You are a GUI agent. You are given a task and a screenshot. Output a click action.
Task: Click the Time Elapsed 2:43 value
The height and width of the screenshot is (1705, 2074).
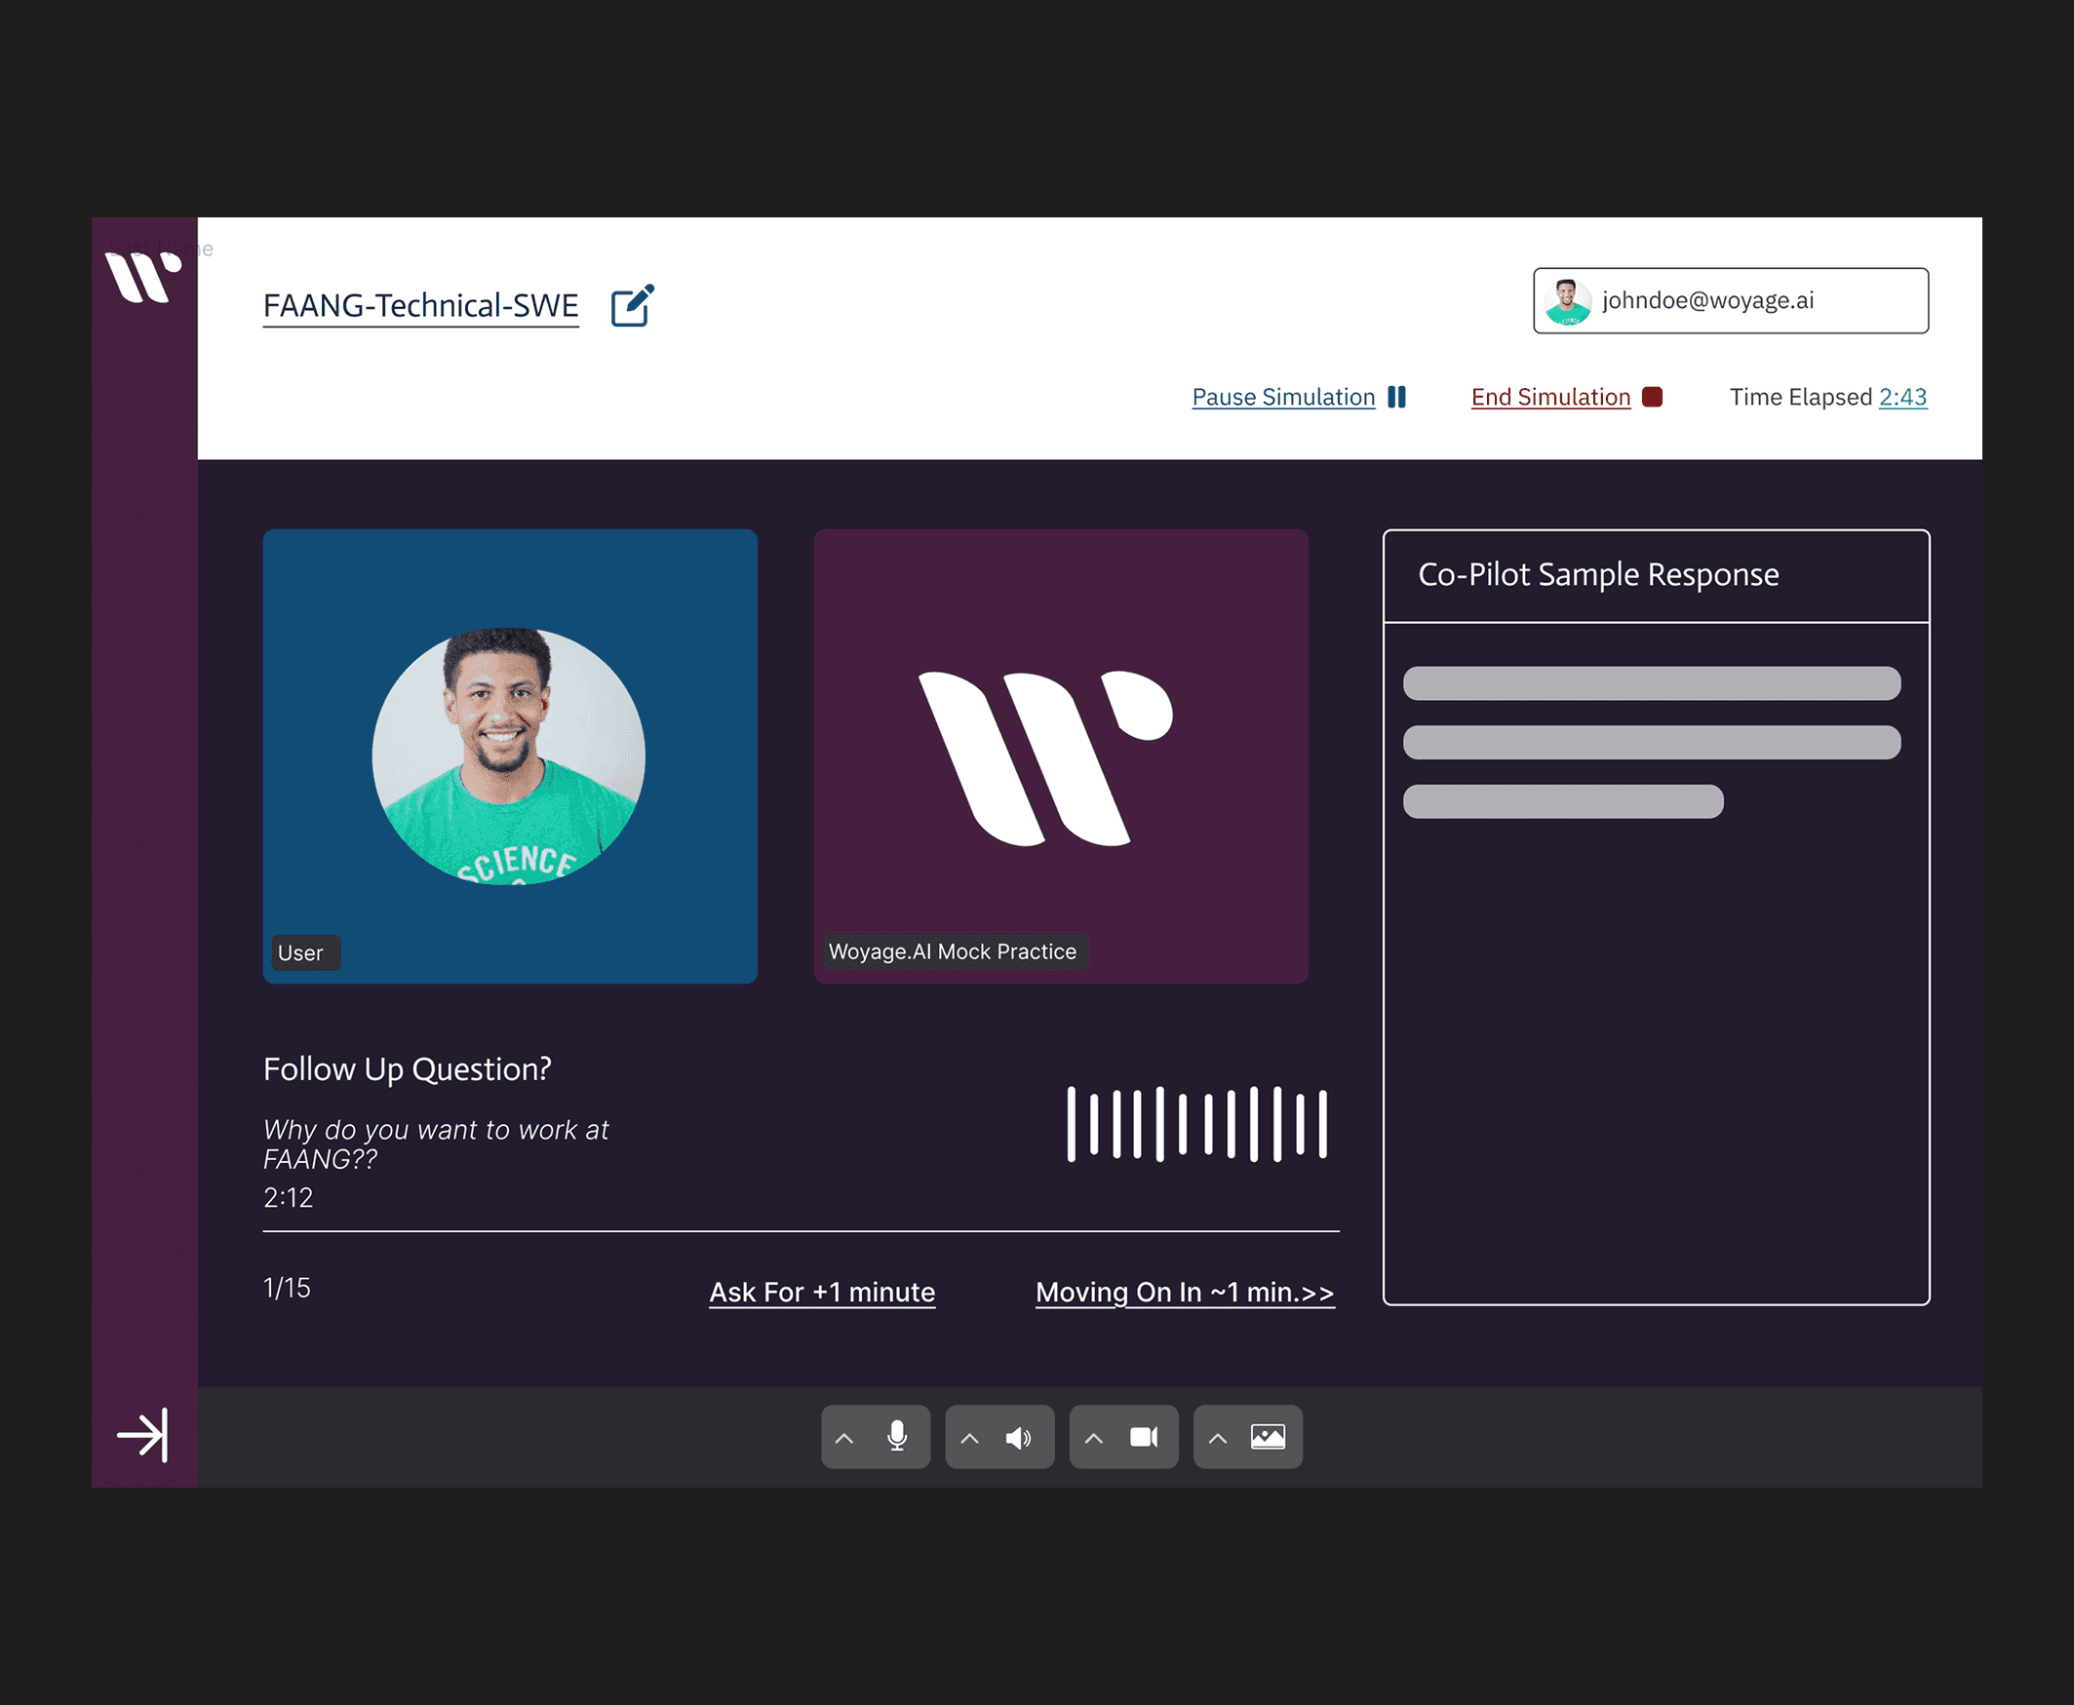pyautogui.click(x=1902, y=397)
